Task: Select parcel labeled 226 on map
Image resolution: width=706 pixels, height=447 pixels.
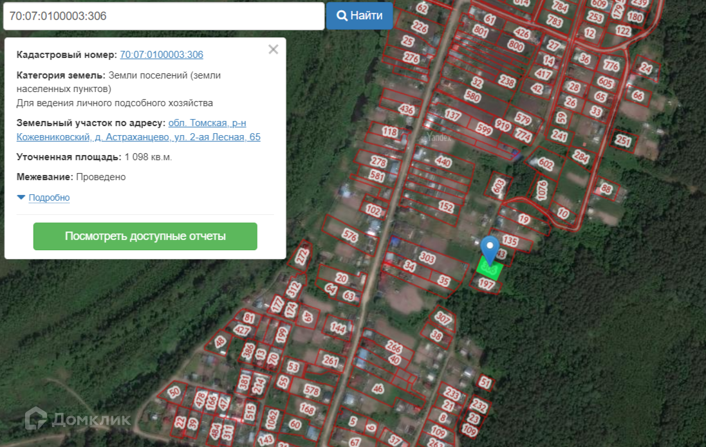Action: point(419,28)
